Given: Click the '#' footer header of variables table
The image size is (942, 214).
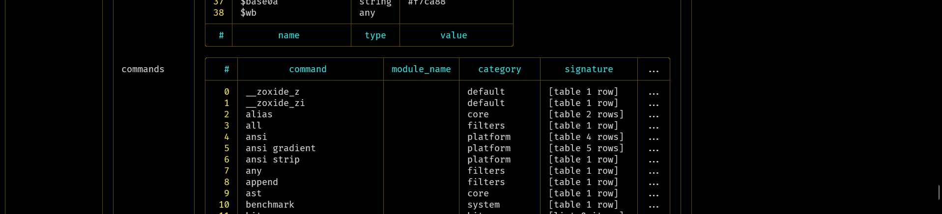Looking at the screenshot, I should [x=221, y=35].
